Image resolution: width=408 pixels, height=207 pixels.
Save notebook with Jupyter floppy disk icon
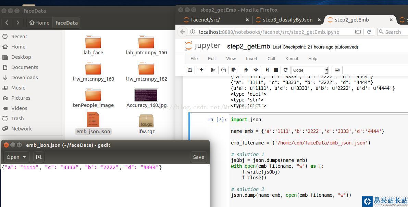190,70
